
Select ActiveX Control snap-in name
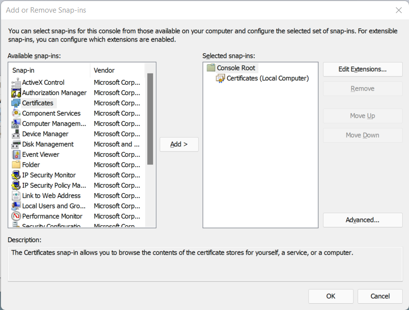point(43,82)
